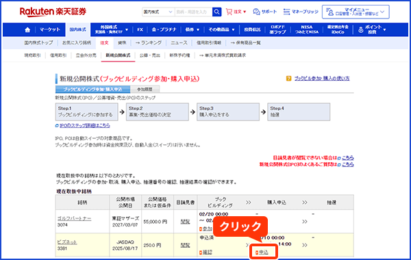
Task: Open the FX menu item
Action: [140, 29]
